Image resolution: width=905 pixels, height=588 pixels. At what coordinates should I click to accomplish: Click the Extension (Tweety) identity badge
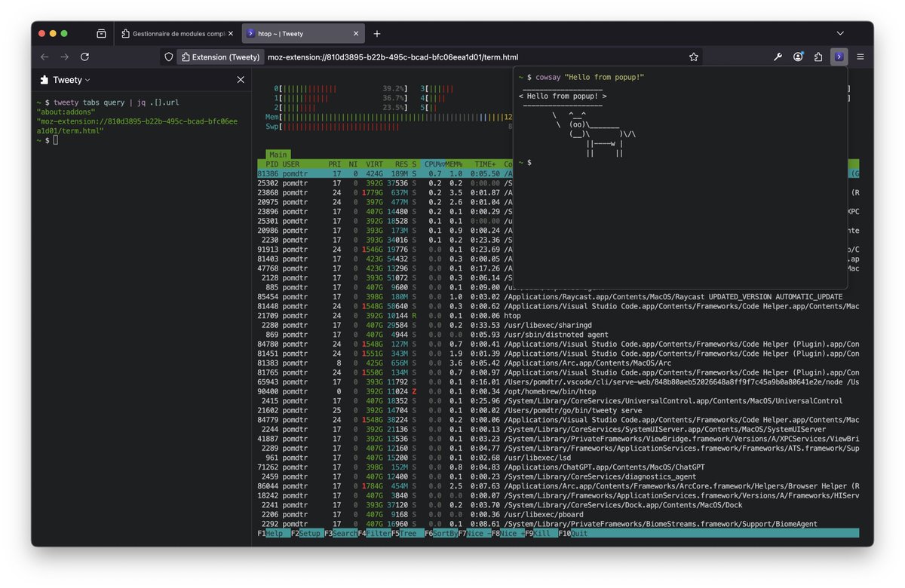tap(220, 57)
